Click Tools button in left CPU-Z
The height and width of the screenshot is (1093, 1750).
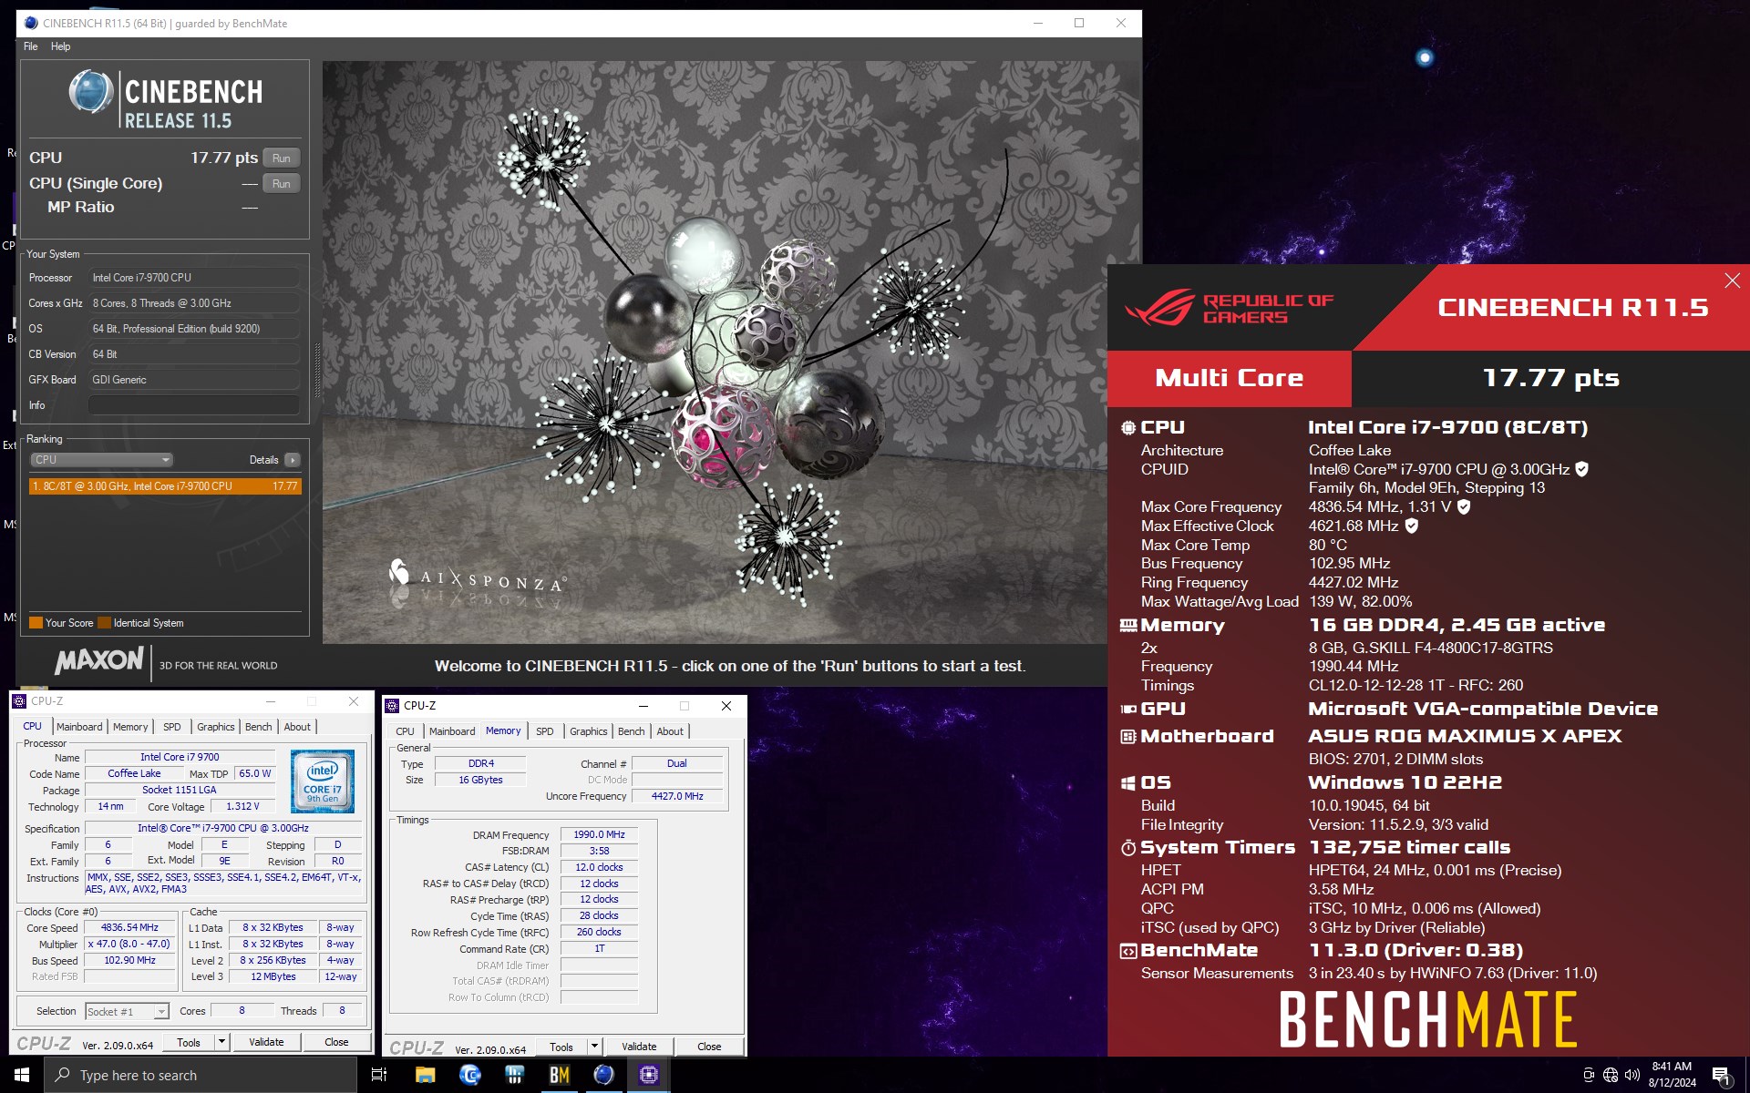(x=189, y=1043)
